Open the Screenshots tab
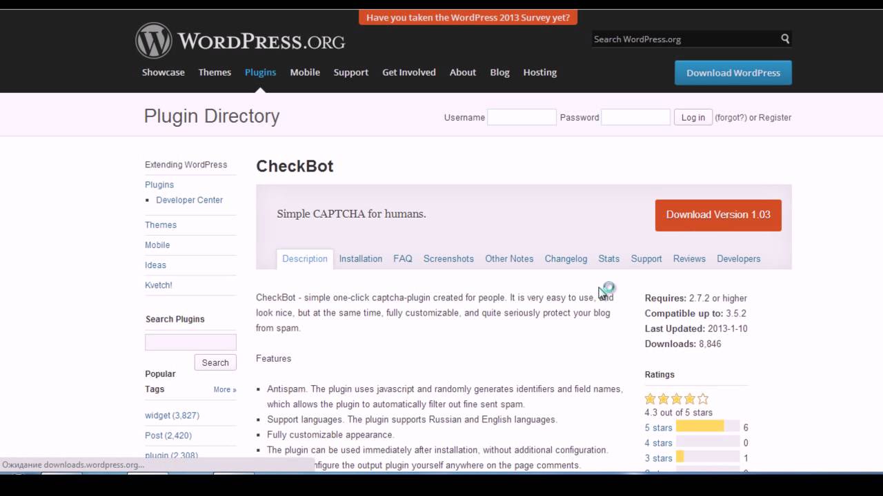Screen dimensions: 883x496 (448, 259)
